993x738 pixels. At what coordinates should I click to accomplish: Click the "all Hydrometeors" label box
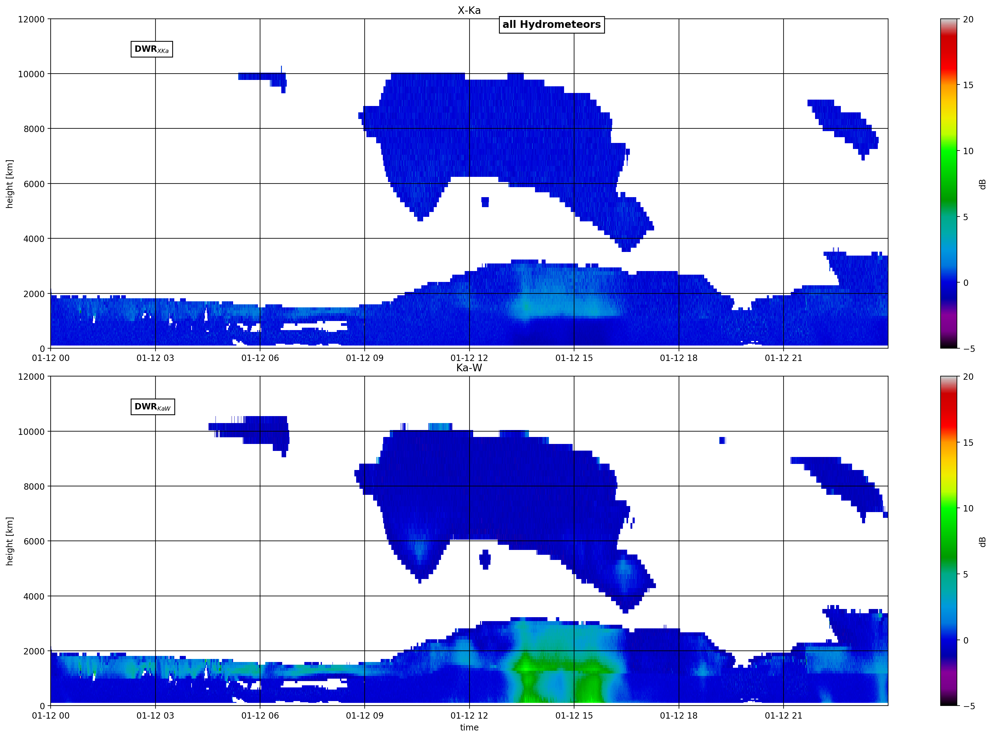551,25
